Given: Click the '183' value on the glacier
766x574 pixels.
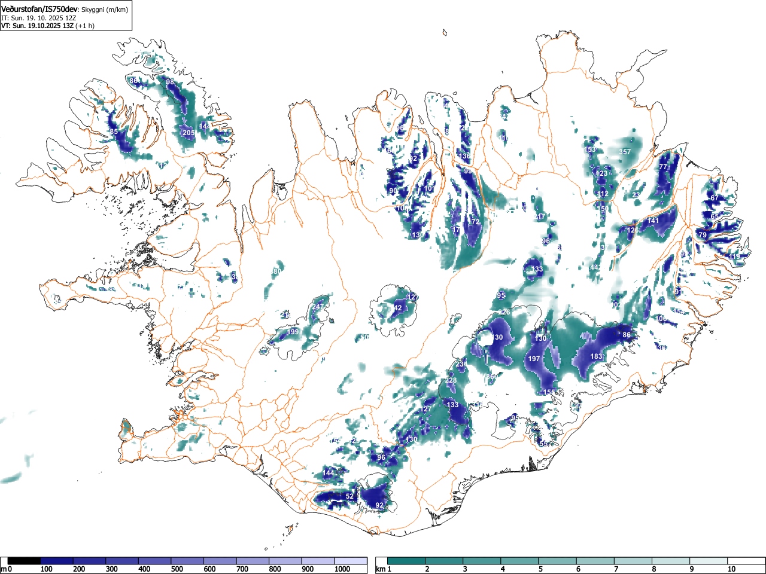Looking at the screenshot, I should tap(597, 357).
